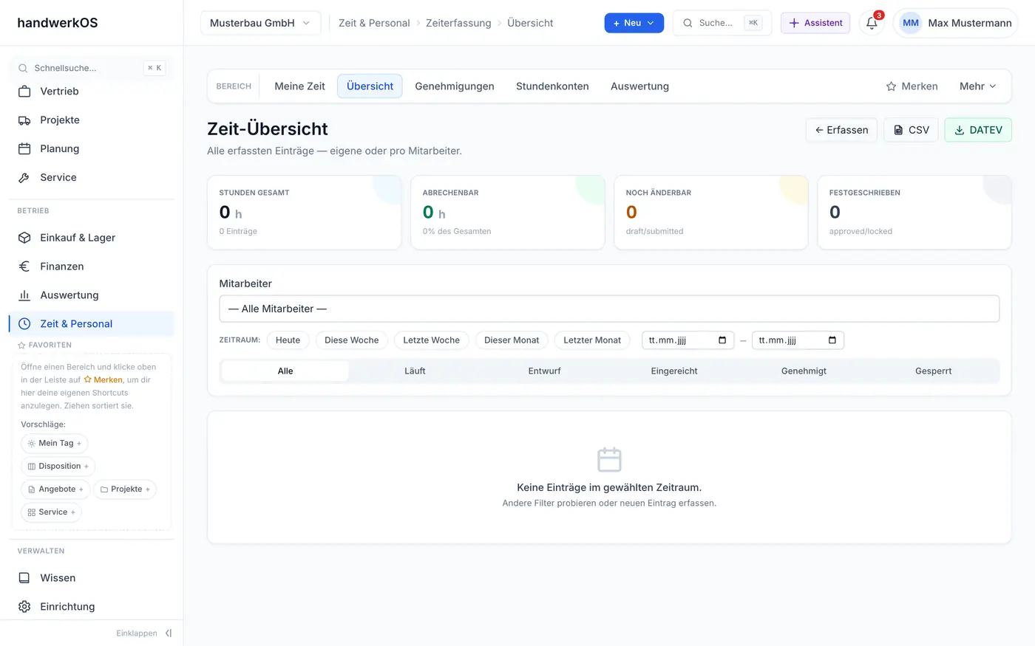Open the Assistent button
Image resolution: width=1035 pixels, height=646 pixels.
tap(815, 23)
